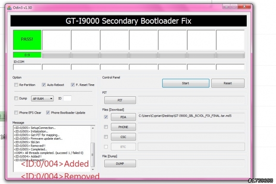The height and width of the screenshot is (184, 276).
Task: Click the 'Get PIT for mapping..' log line
Action: pos(37,135)
